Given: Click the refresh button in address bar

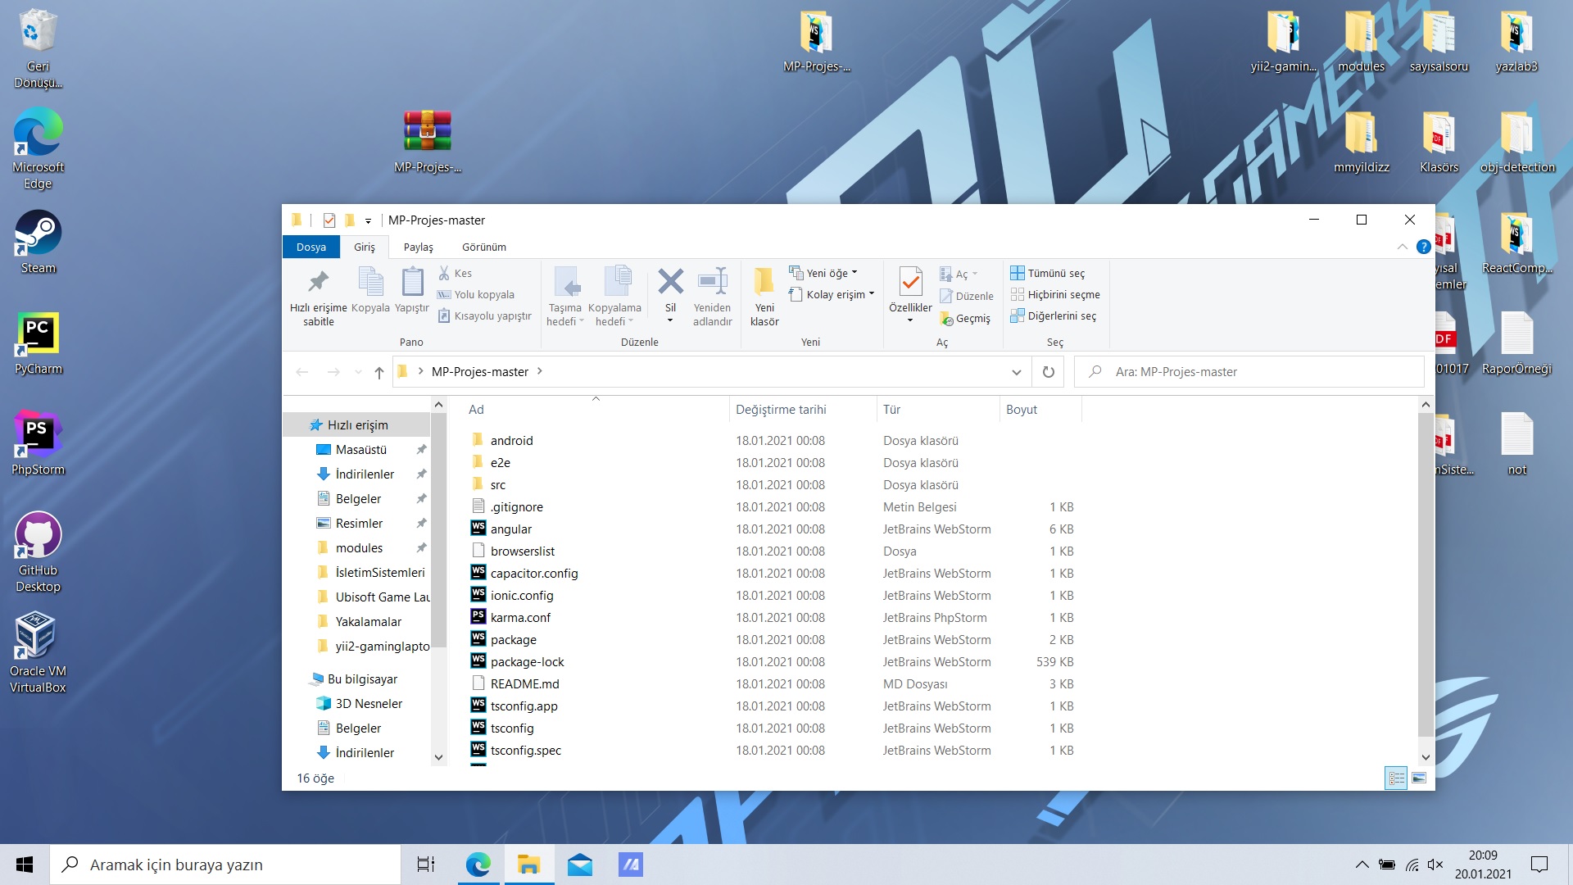Looking at the screenshot, I should tap(1048, 372).
